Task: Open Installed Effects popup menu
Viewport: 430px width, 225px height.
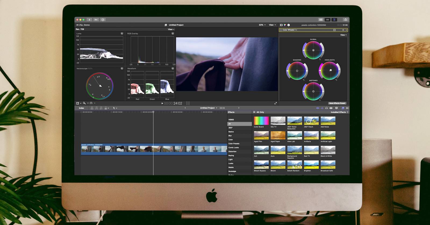Action: [339, 112]
